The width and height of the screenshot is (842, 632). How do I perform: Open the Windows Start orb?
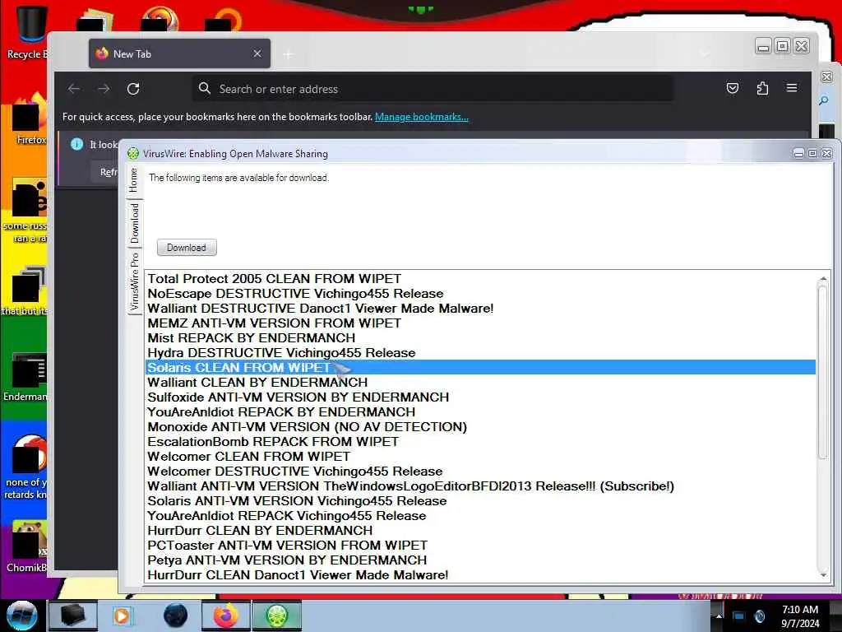point(21,616)
